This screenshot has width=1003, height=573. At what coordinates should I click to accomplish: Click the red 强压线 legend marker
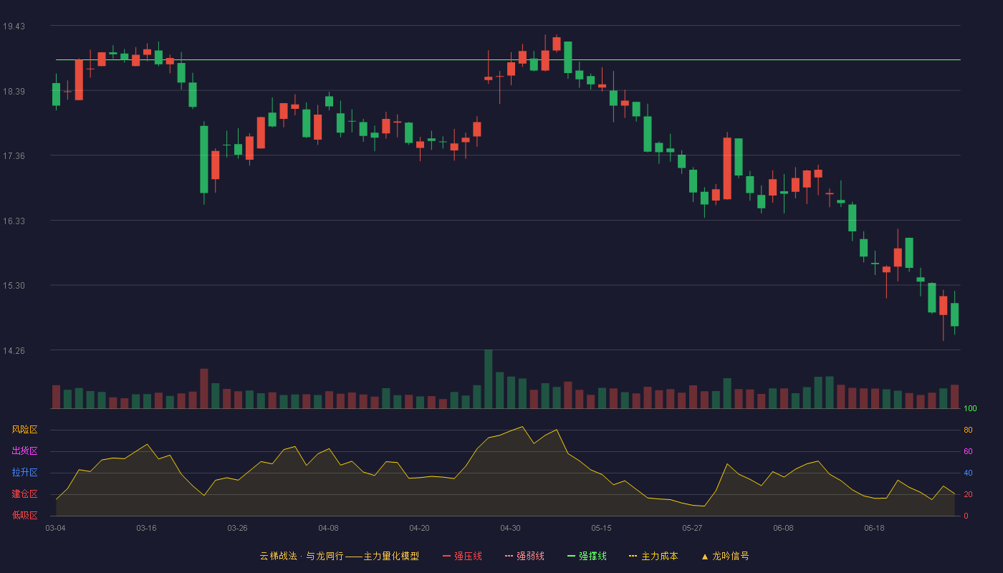(446, 556)
